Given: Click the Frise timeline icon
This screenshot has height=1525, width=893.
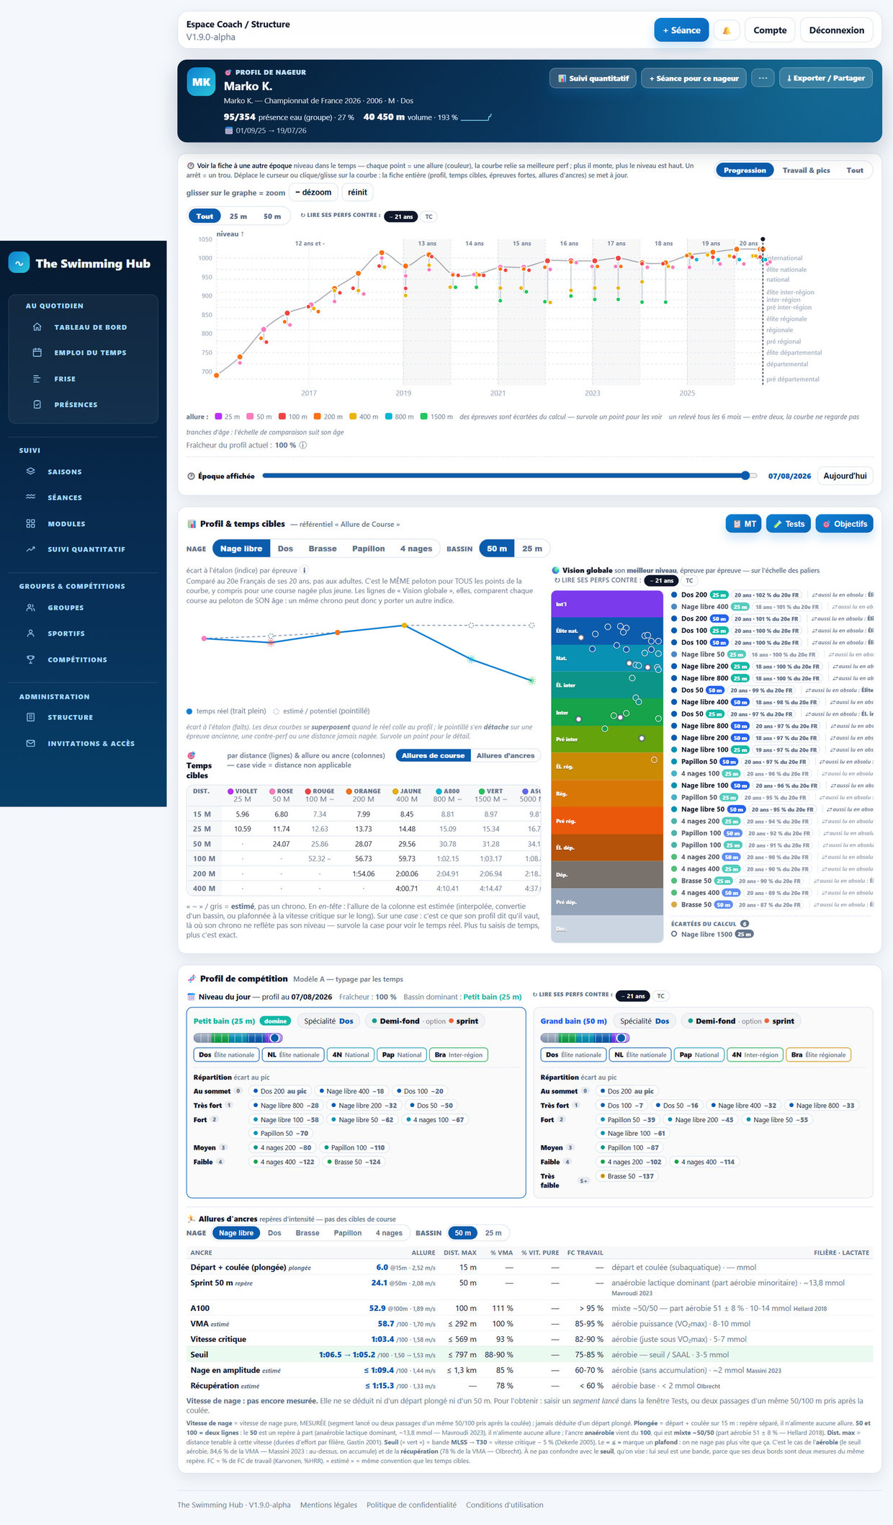Looking at the screenshot, I should tap(37, 378).
